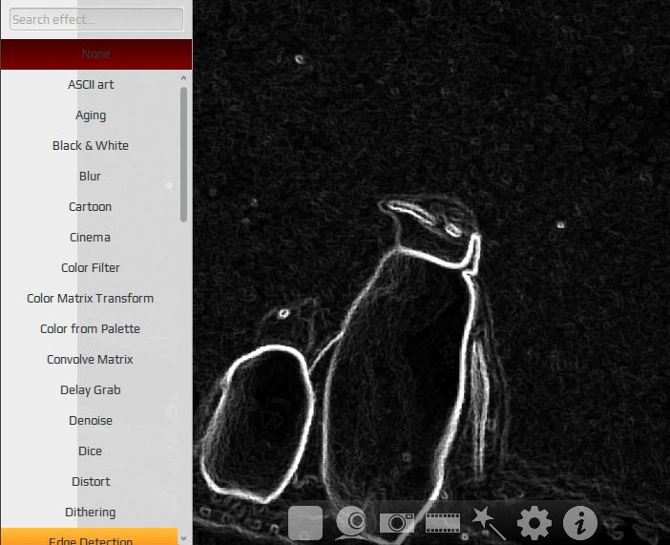This screenshot has height=545, width=670.
Task: Select Color Matrix Transform effect
Action: (91, 299)
